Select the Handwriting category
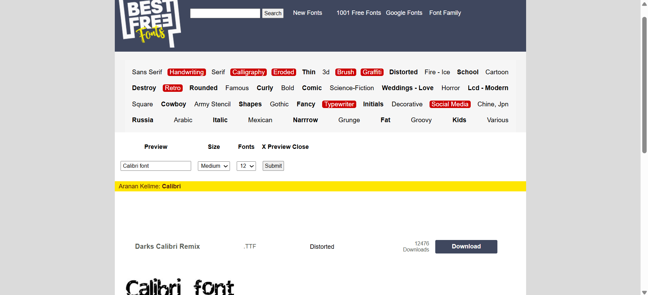This screenshot has width=648, height=295. [x=187, y=72]
